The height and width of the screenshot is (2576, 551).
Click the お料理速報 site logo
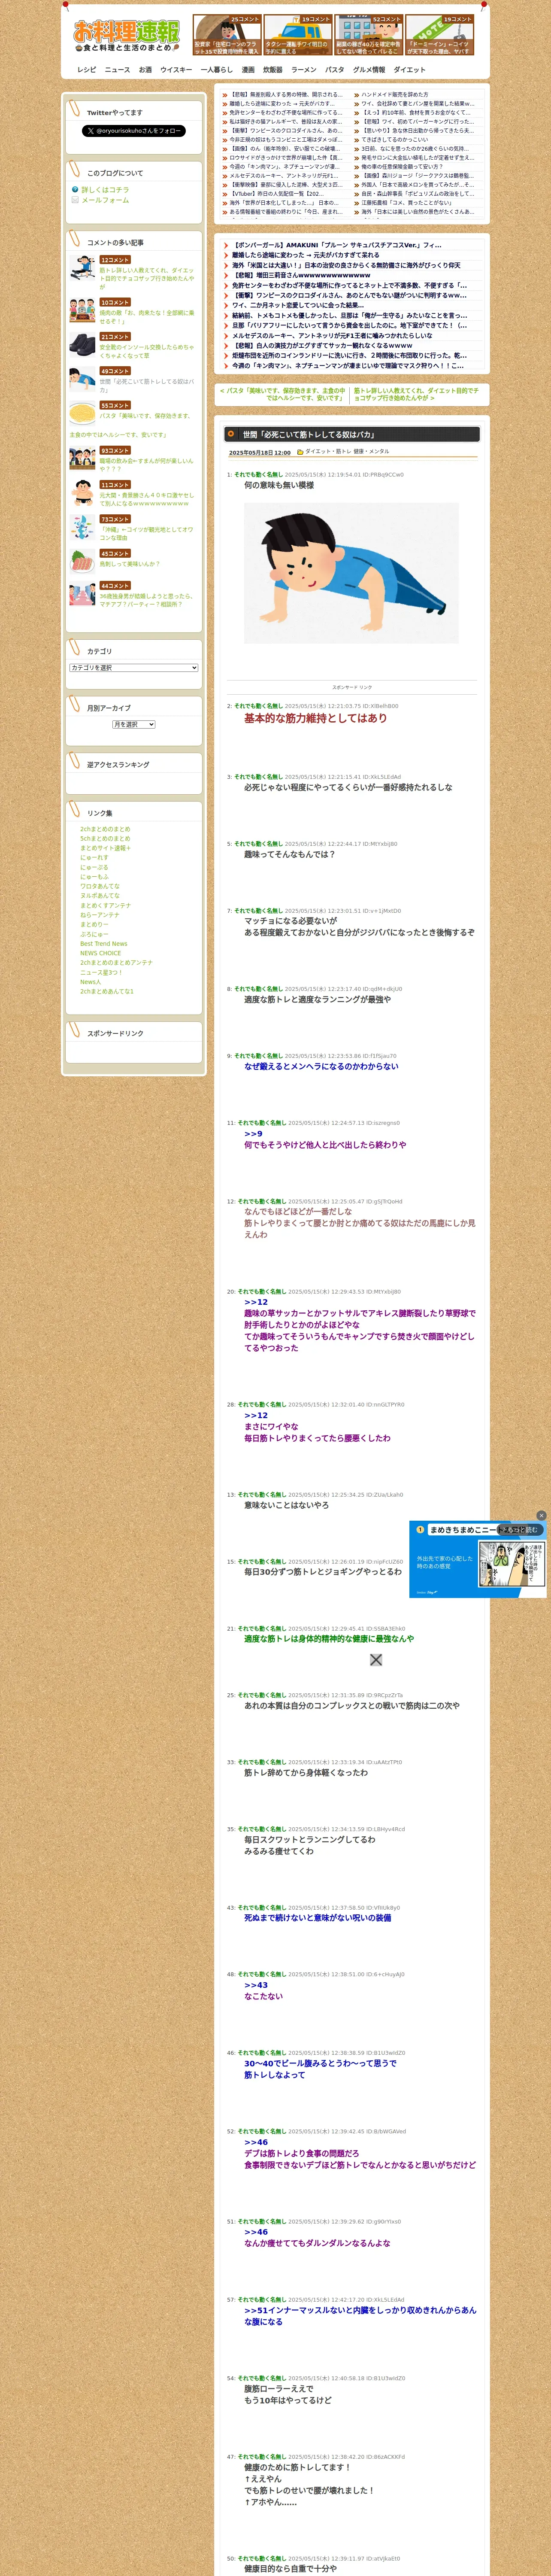coord(126,35)
